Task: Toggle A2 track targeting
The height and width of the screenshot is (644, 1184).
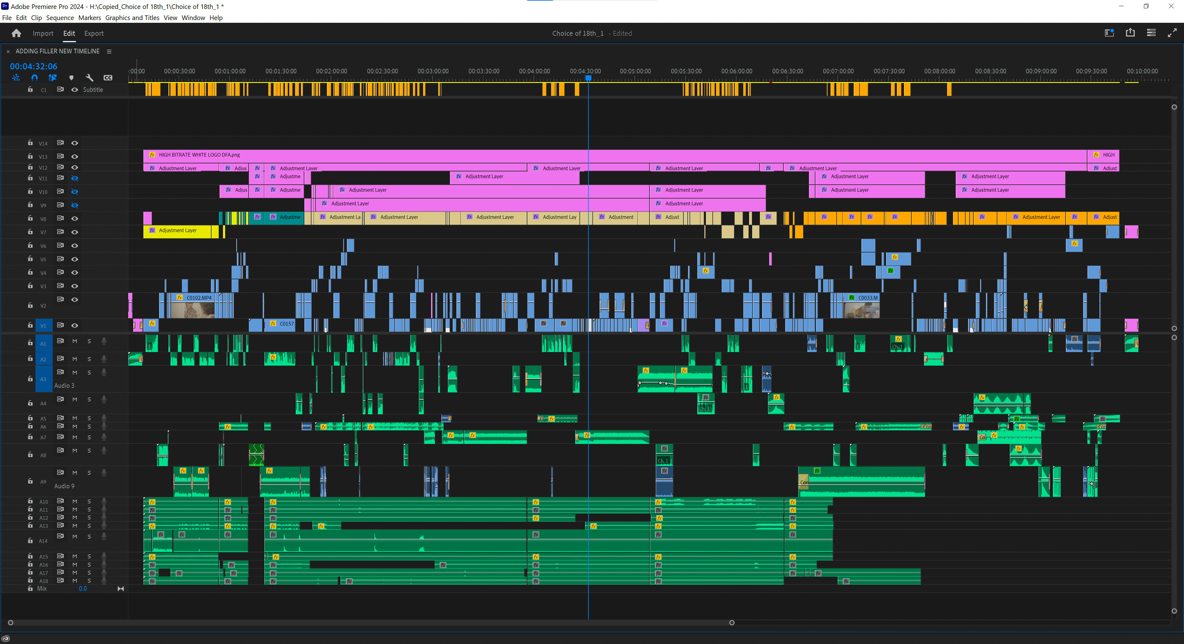Action: pos(44,359)
